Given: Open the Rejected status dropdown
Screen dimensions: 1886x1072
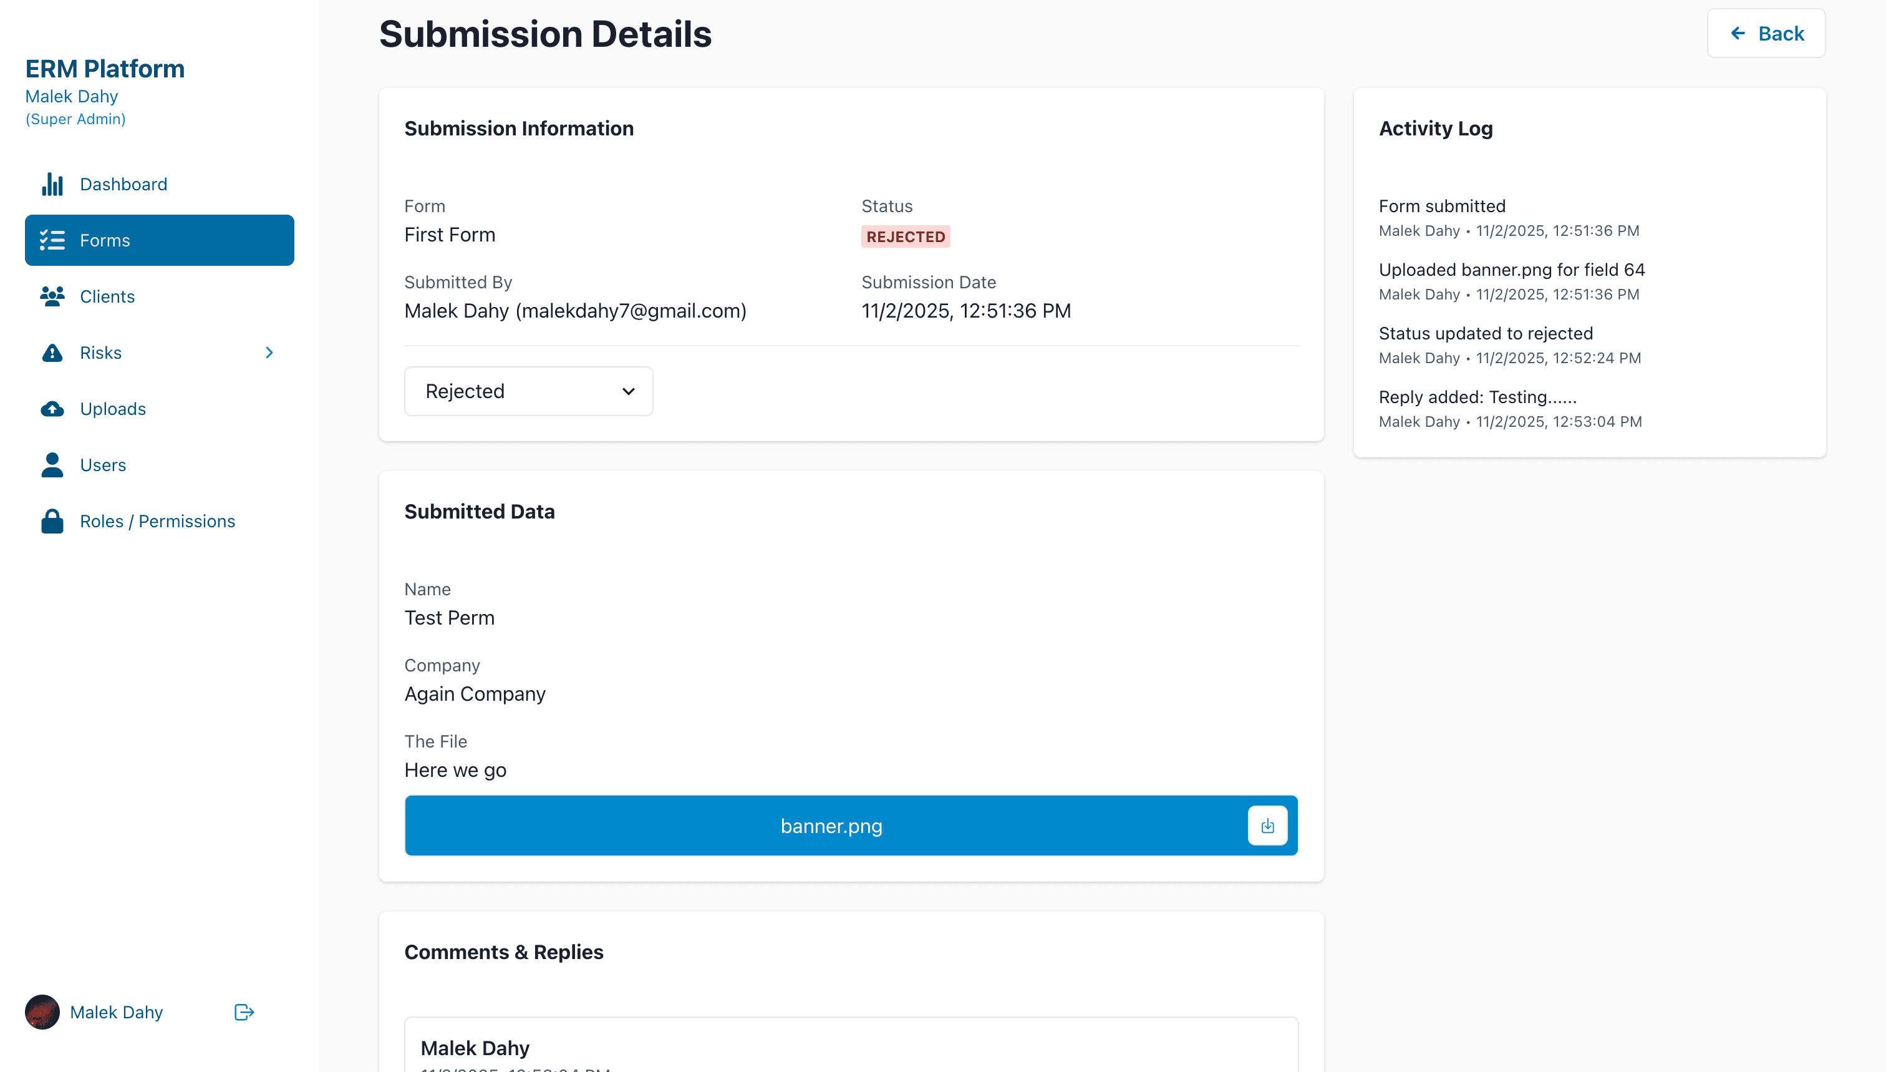Looking at the screenshot, I should tap(528, 391).
